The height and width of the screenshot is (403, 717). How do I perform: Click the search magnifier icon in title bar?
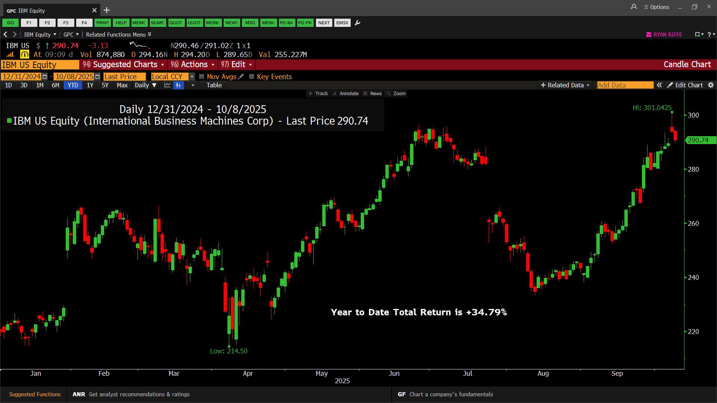(634, 7)
